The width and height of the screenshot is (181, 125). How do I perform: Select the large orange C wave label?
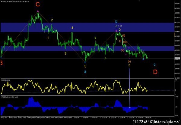point(38,5)
